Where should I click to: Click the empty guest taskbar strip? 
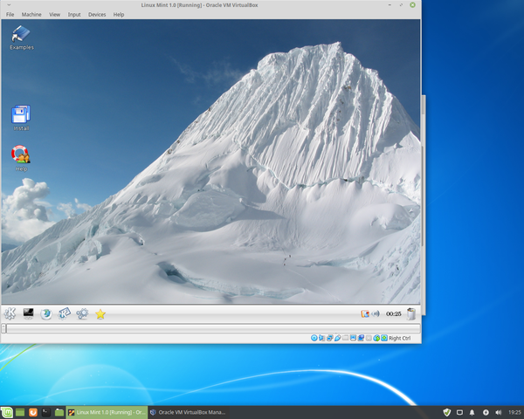213,328
